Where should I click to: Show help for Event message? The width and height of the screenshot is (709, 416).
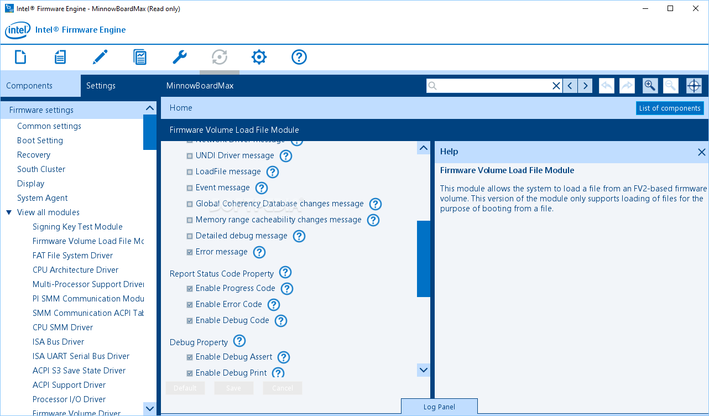[262, 188]
